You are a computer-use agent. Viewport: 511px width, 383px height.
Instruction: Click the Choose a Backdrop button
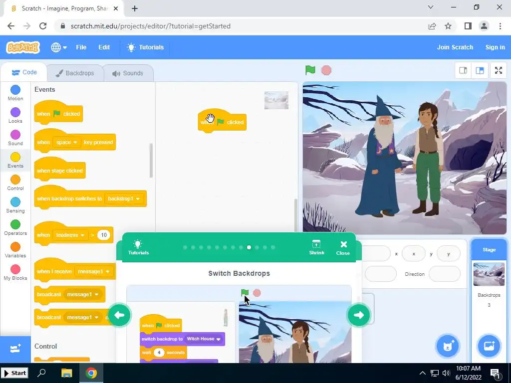(489, 346)
